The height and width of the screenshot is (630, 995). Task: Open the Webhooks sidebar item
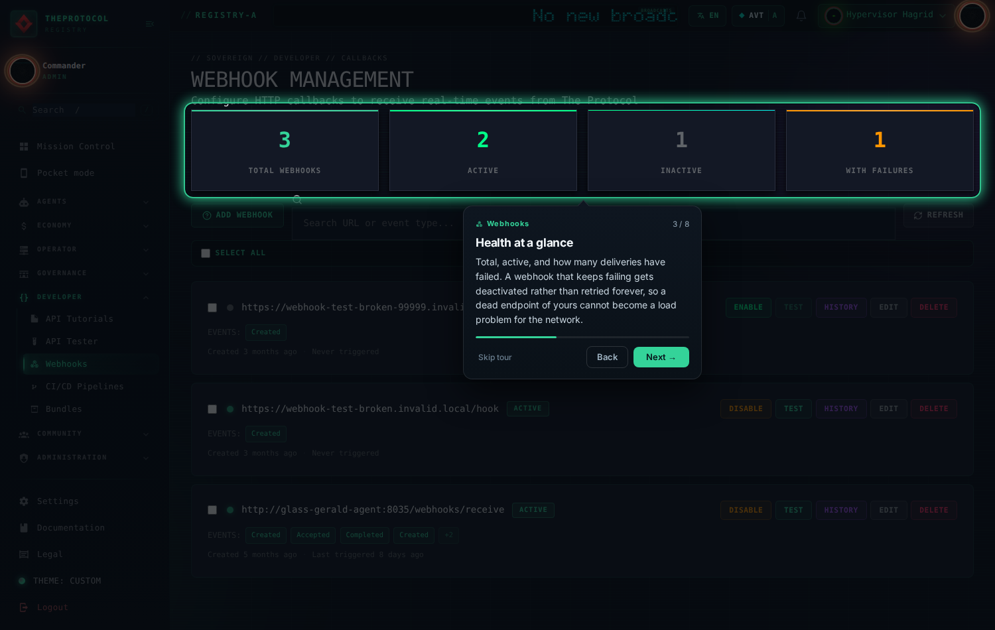(x=90, y=364)
